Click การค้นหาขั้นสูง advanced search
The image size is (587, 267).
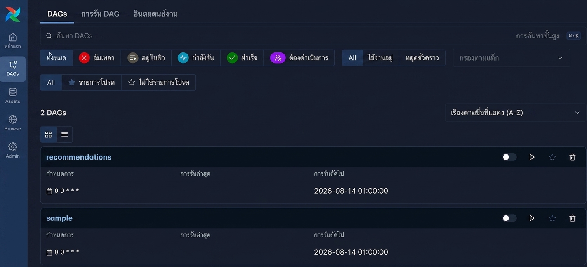click(x=538, y=36)
